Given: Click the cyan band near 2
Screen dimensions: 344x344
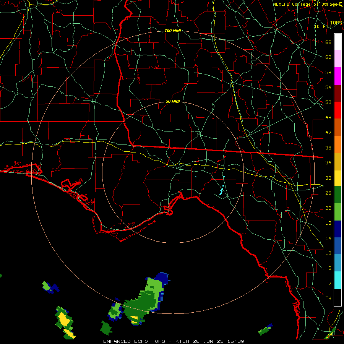Looking at the screenshot, I should (338, 280).
